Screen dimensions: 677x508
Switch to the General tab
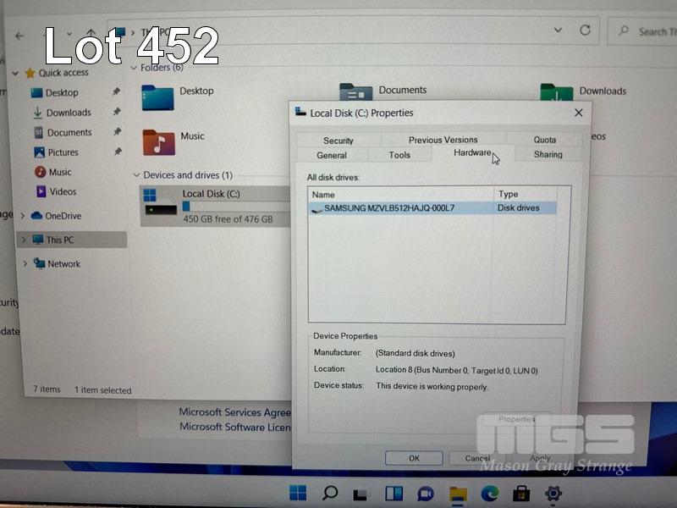coord(332,156)
